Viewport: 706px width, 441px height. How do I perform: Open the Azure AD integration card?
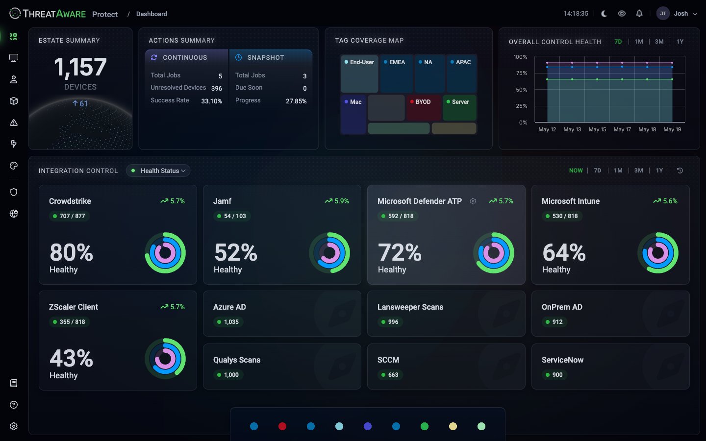[x=282, y=314]
